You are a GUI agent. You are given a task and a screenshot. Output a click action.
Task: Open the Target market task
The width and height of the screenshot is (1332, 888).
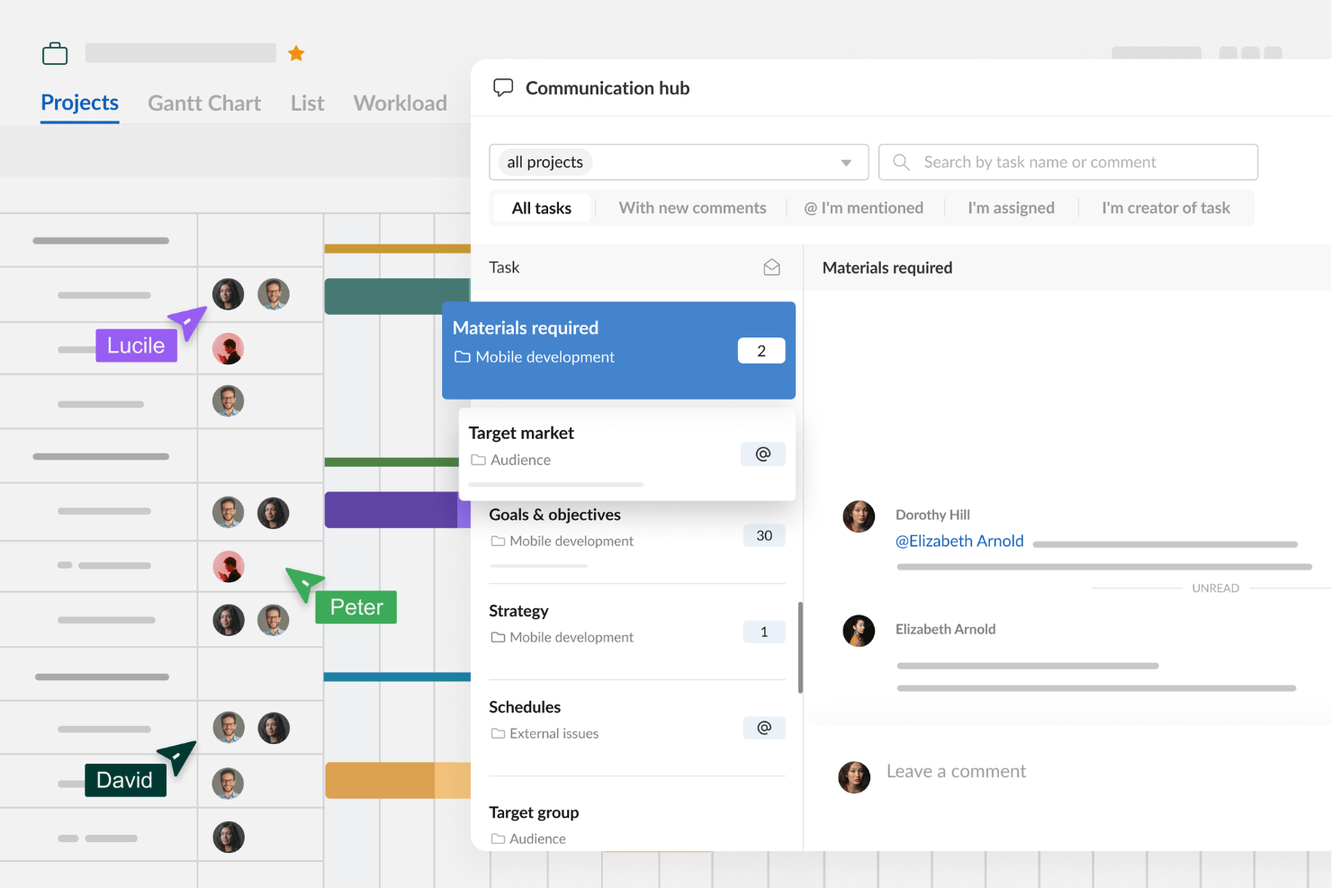pyautogui.click(x=627, y=454)
